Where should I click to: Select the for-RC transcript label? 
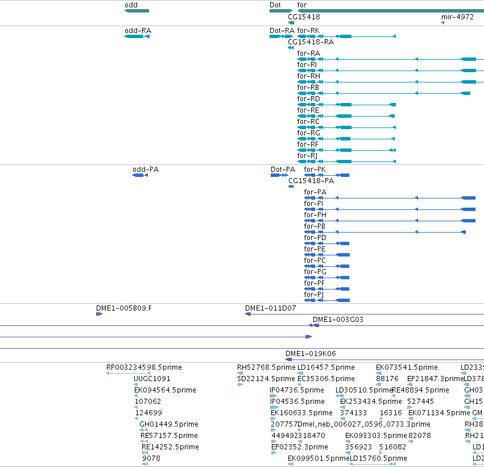coord(308,122)
